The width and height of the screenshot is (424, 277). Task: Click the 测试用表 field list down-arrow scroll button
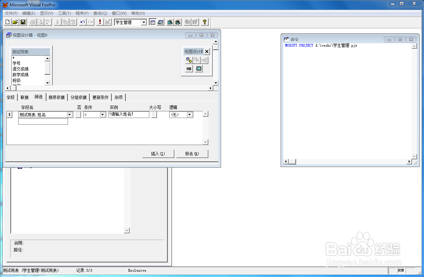point(47,83)
